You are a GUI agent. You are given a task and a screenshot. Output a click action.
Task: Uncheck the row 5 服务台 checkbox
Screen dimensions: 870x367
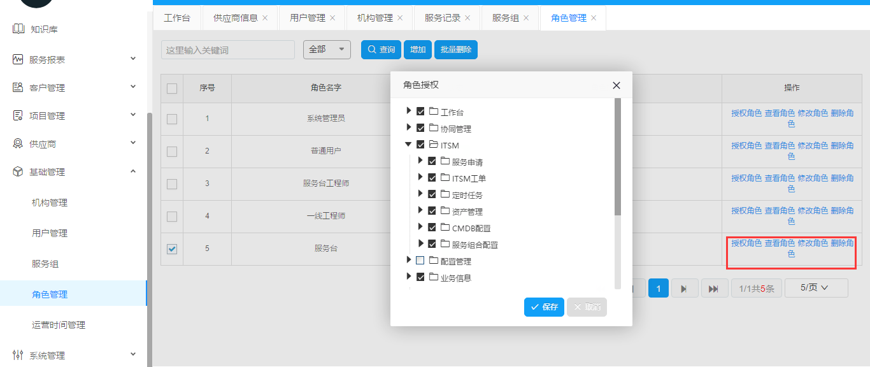(x=172, y=249)
